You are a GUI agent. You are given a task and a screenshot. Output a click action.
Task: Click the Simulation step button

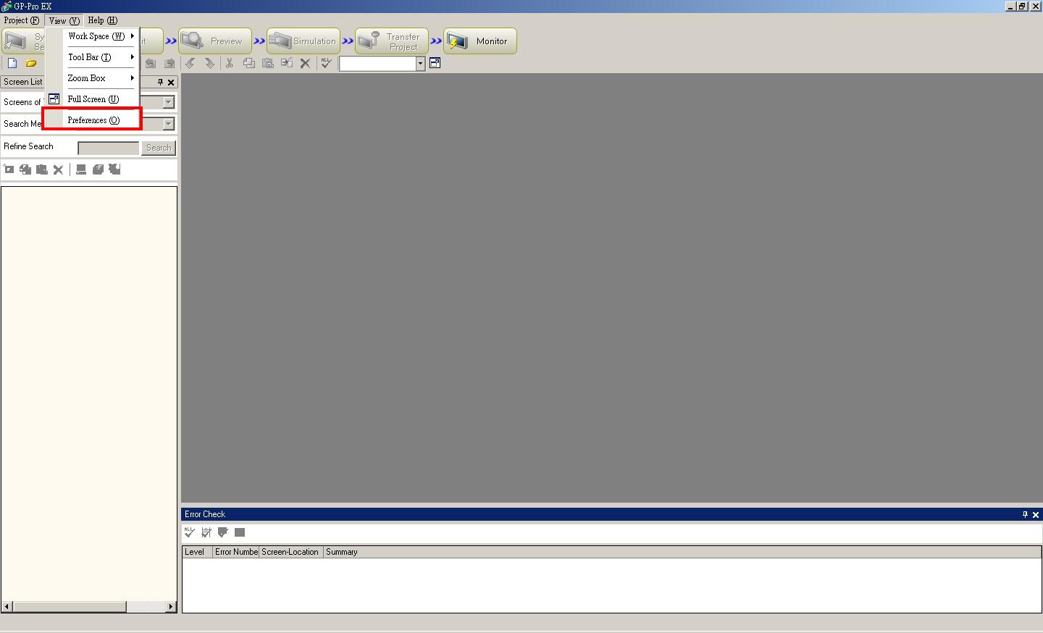click(303, 41)
